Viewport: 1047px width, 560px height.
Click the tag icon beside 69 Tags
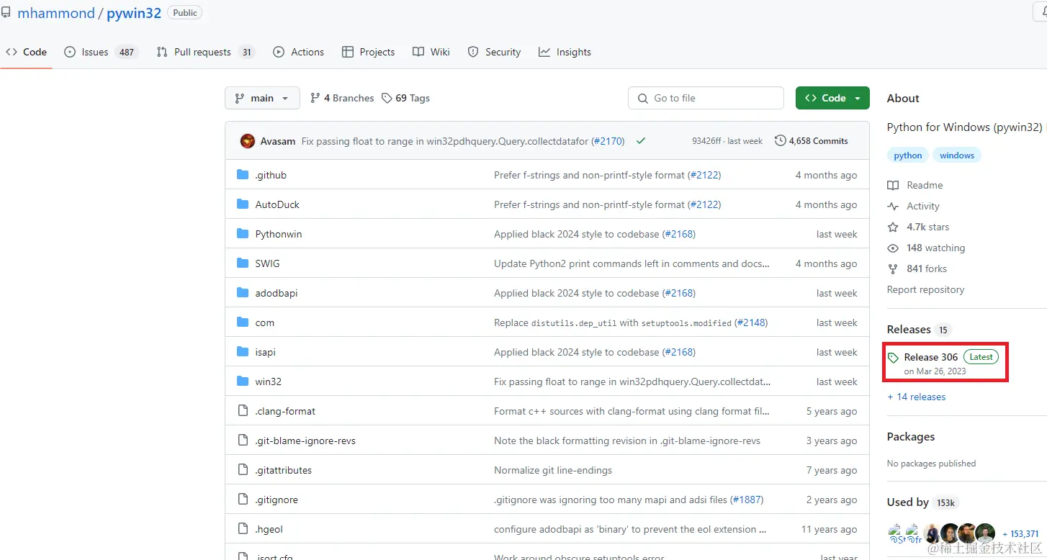(387, 98)
